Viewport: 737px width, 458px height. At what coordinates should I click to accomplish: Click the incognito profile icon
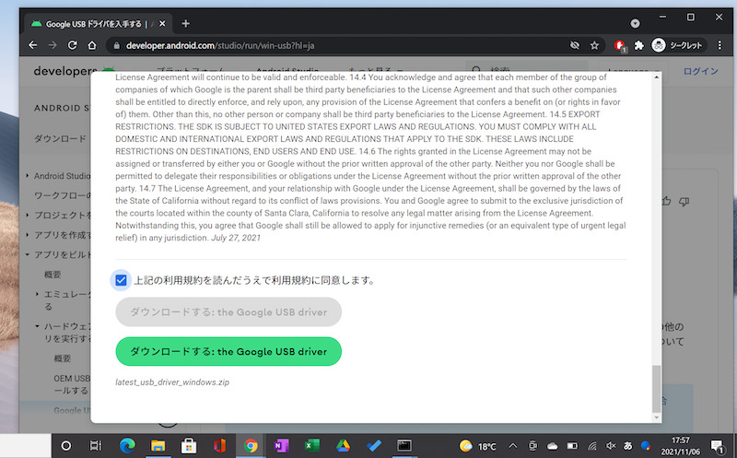point(659,45)
